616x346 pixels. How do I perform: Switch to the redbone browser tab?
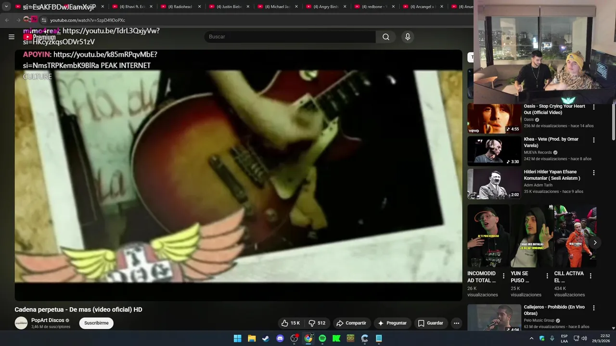(374, 7)
